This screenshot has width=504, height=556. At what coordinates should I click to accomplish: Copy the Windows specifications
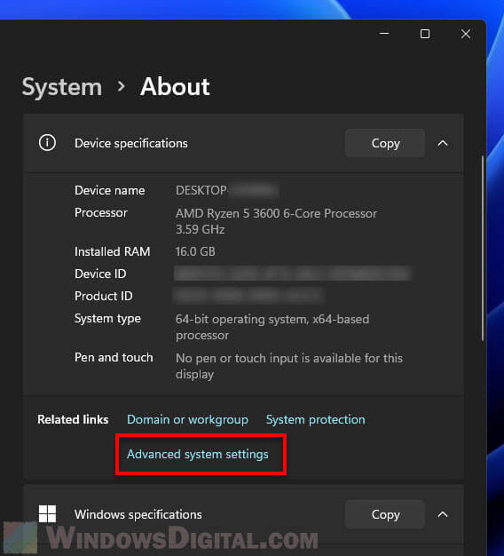[385, 514]
